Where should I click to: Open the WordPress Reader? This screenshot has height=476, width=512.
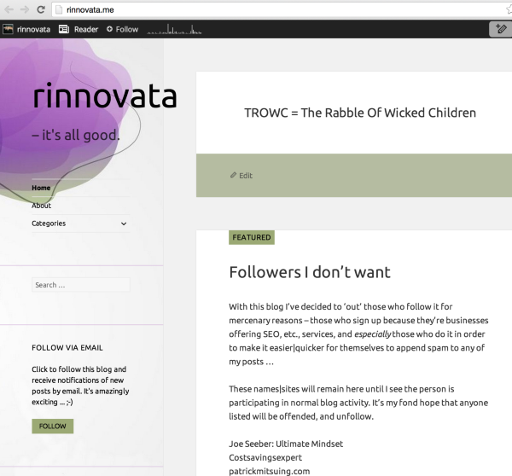(x=79, y=29)
